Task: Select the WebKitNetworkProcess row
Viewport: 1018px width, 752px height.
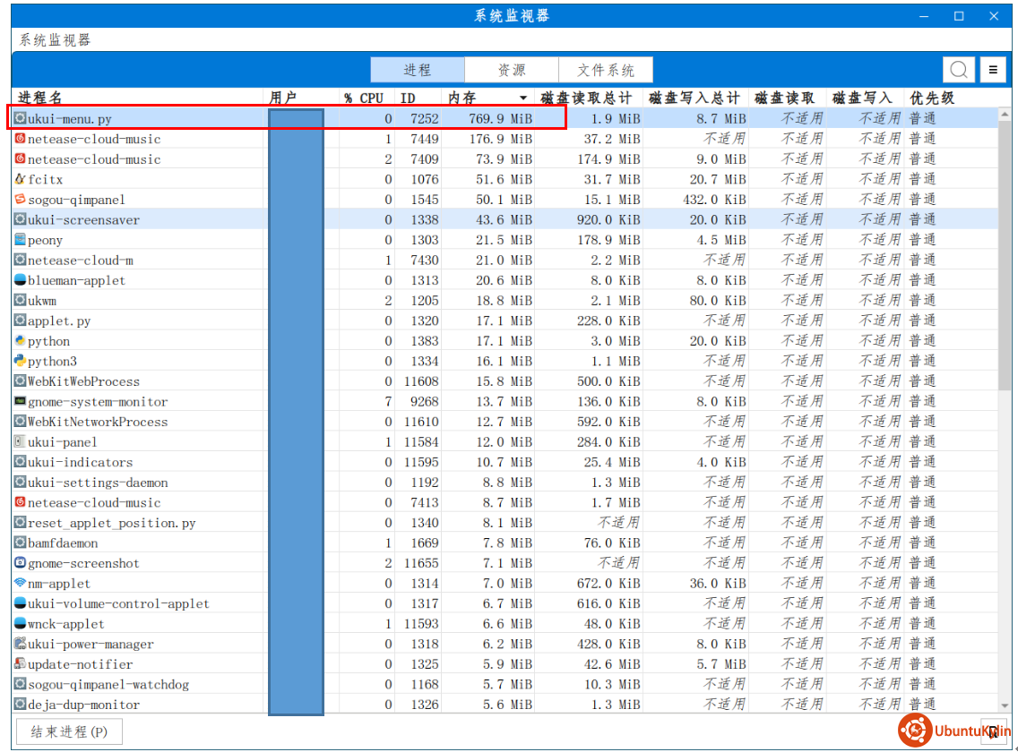Action: coord(505,421)
